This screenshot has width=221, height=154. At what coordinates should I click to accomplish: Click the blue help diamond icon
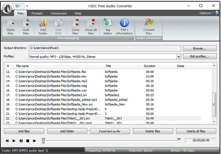tap(217, 13)
